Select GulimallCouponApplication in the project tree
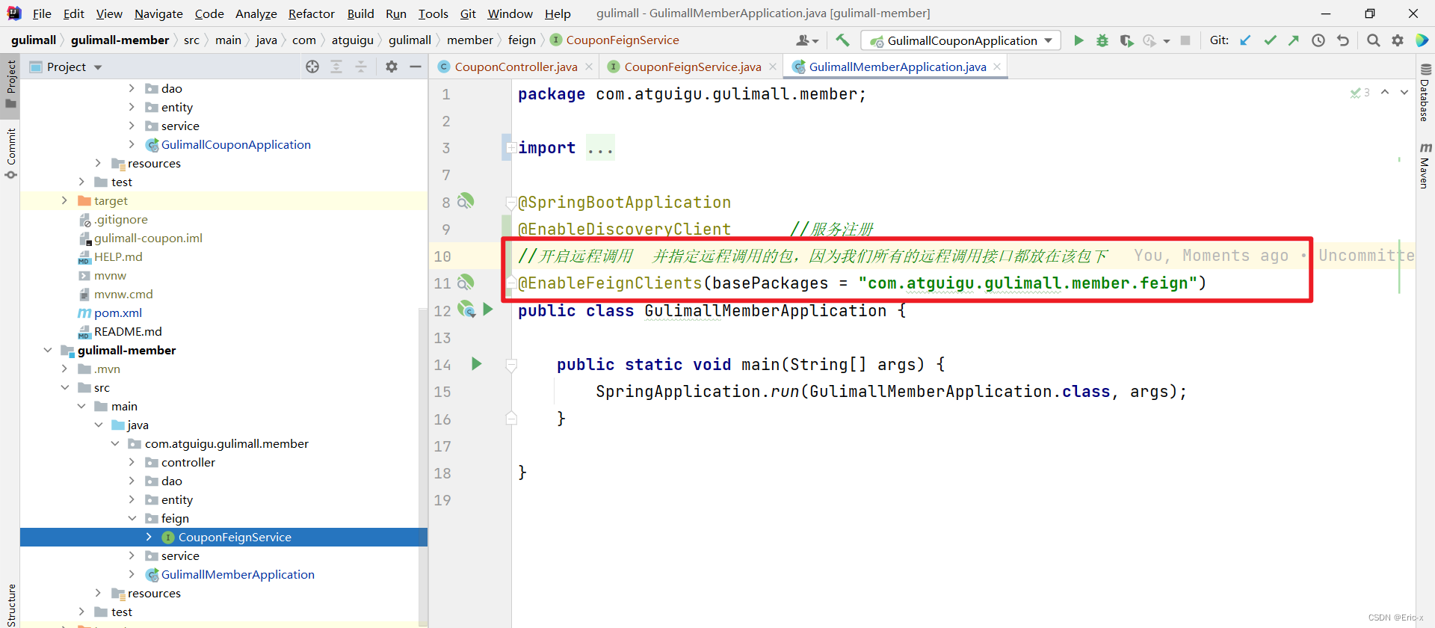Viewport: 1435px width, 628px height. [235, 144]
